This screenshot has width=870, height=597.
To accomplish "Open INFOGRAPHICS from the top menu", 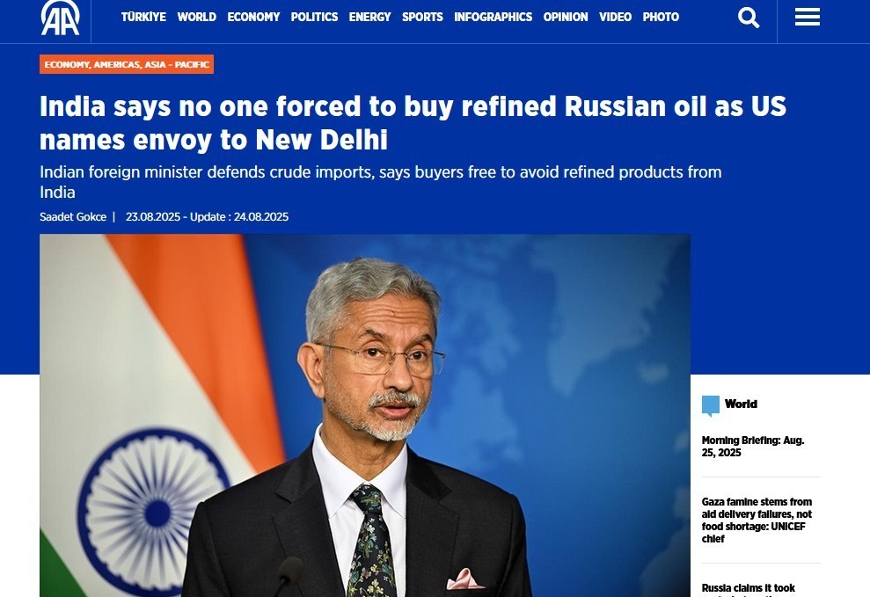I will click(x=493, y=18).
